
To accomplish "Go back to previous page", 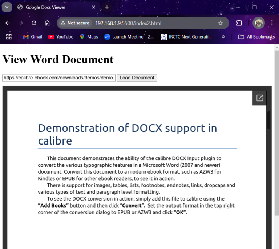I will (8, 23).
